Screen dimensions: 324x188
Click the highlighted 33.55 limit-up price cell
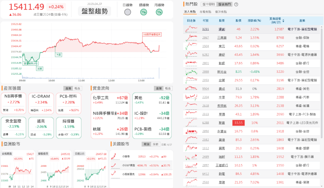click(x=238, y=123)
